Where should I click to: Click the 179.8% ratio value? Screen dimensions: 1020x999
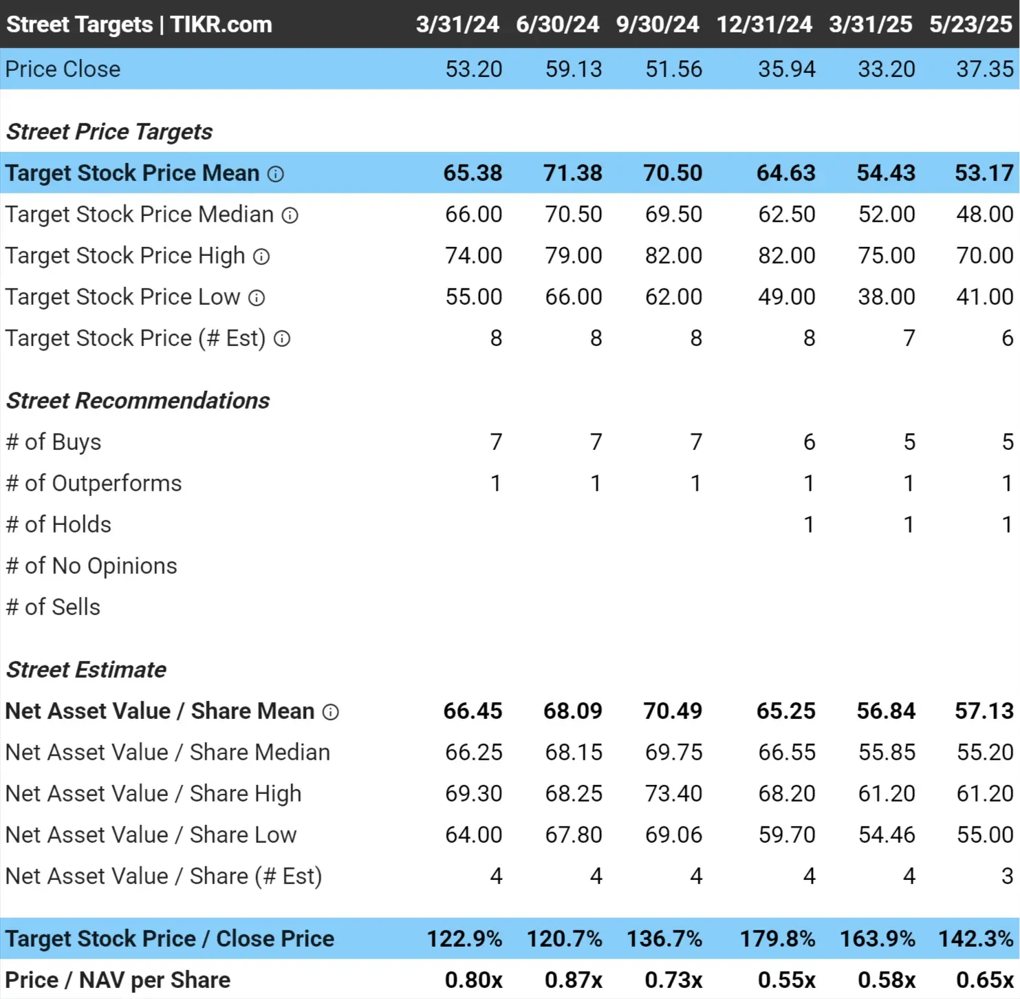point(777,938)
